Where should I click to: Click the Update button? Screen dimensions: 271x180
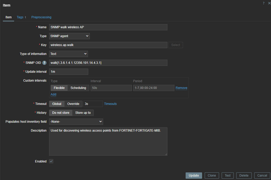pyautogui.click(x=194, y=176)
